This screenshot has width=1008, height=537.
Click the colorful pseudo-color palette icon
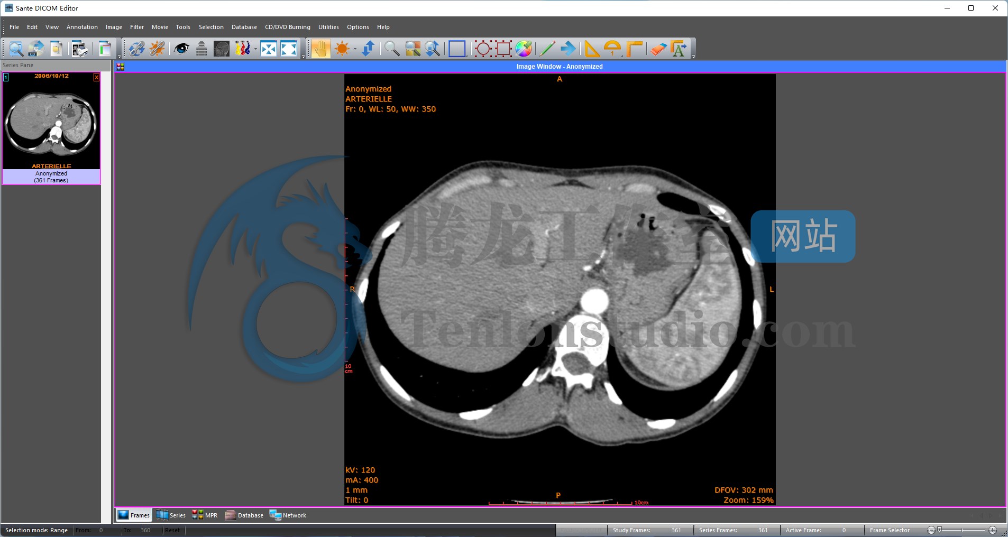(x=242, y=49)
